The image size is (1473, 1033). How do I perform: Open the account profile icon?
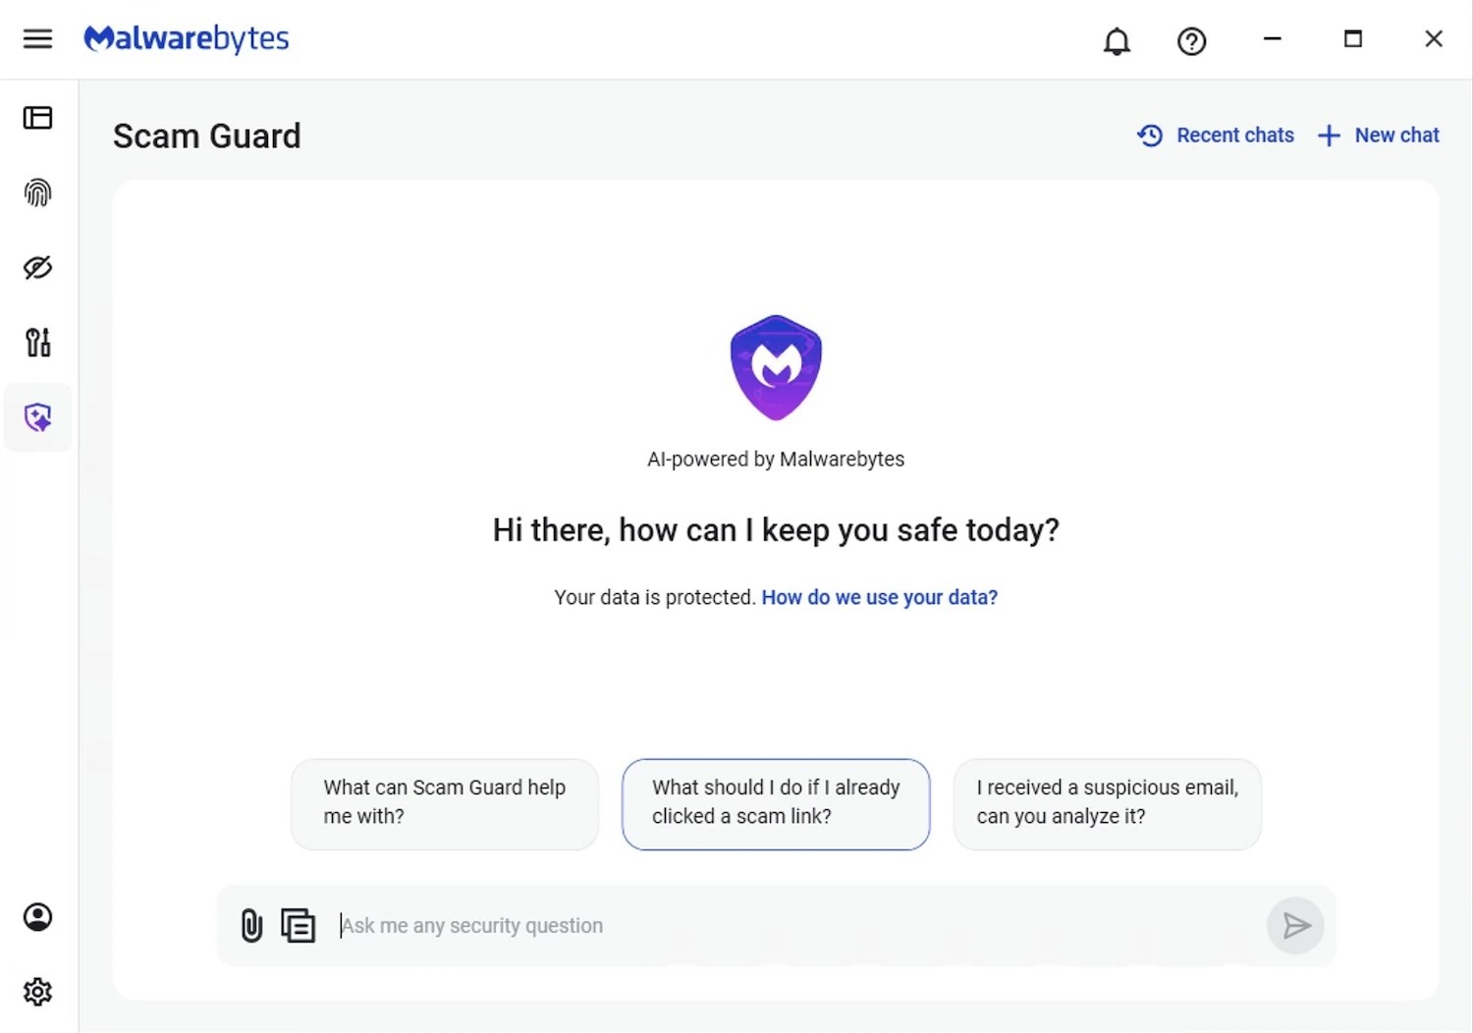37,917
